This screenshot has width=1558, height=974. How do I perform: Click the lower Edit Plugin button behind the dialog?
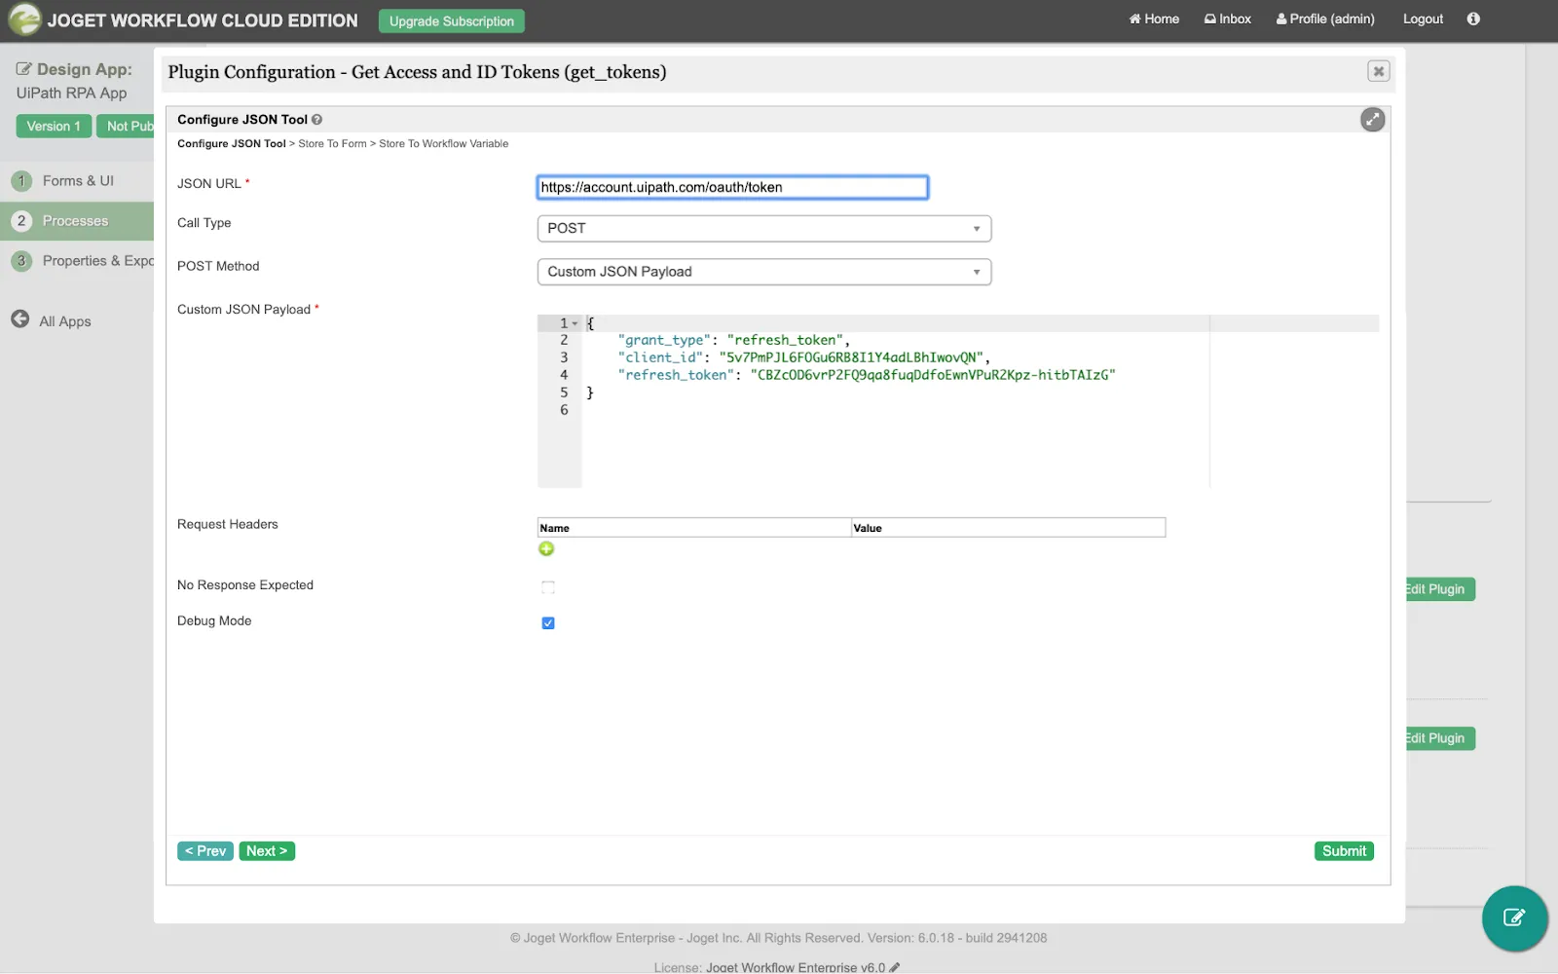(x=1440, y=738)
